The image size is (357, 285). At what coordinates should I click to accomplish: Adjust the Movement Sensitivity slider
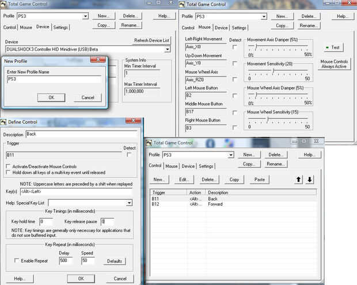273,71
